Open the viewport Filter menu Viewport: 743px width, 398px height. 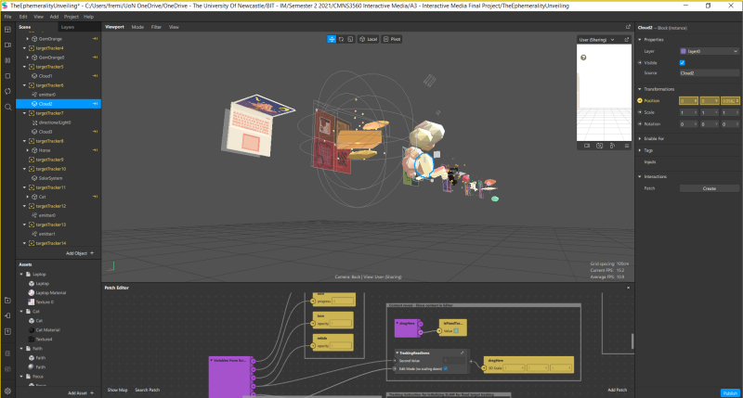156,27
